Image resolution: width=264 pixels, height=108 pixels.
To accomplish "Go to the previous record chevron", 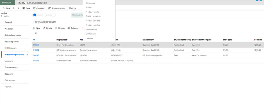I will (14, 8).
